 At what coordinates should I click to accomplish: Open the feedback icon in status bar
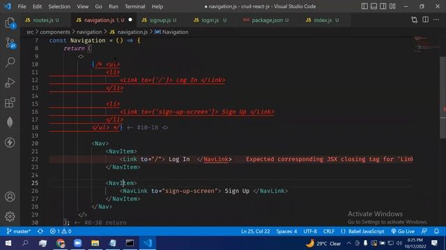point(424,231)
